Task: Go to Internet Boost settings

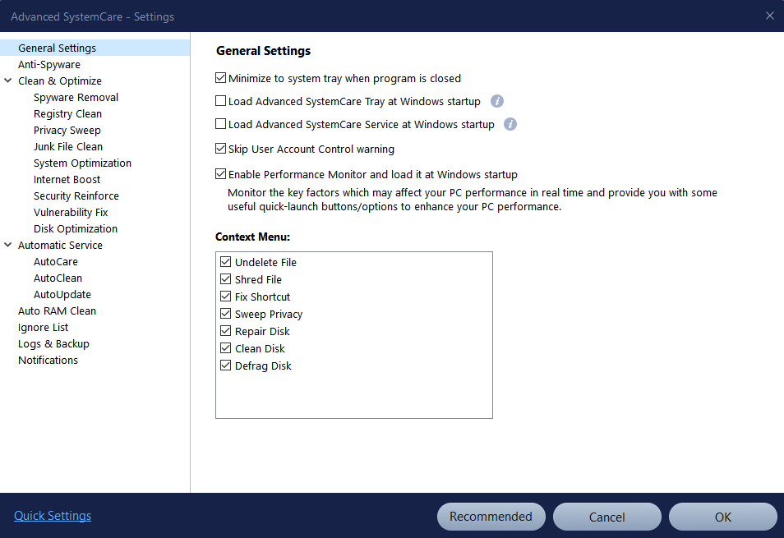Action: click(x=67, y=179)
